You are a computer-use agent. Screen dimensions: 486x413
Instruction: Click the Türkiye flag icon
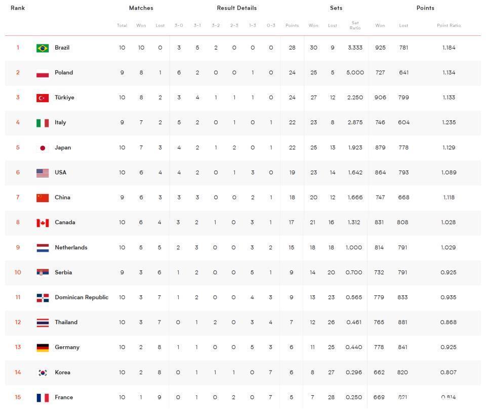point(43,98)
